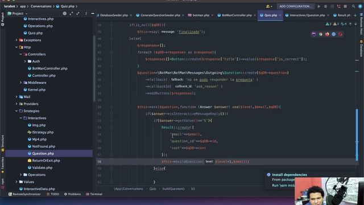Screen dimensions: 364x205
Task: Hide the Project panel with minimize icon
Action: tap(93, 14)
